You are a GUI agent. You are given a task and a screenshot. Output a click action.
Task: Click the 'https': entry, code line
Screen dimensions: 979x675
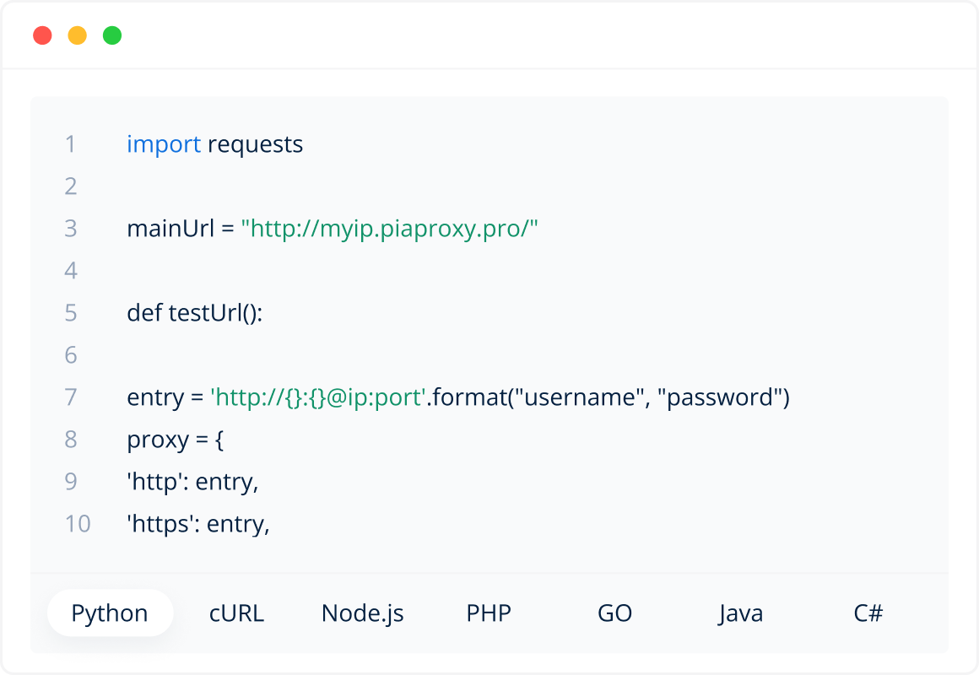197,524
